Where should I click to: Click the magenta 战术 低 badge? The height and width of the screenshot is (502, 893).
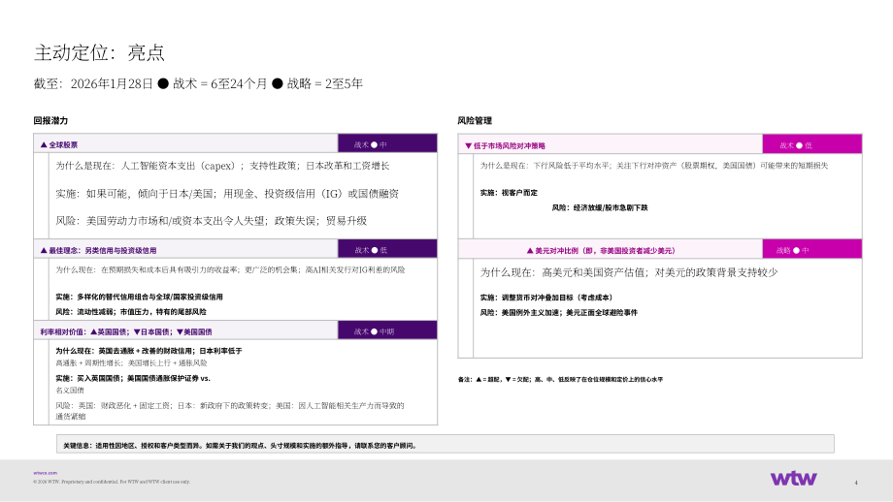coord(812,144)
